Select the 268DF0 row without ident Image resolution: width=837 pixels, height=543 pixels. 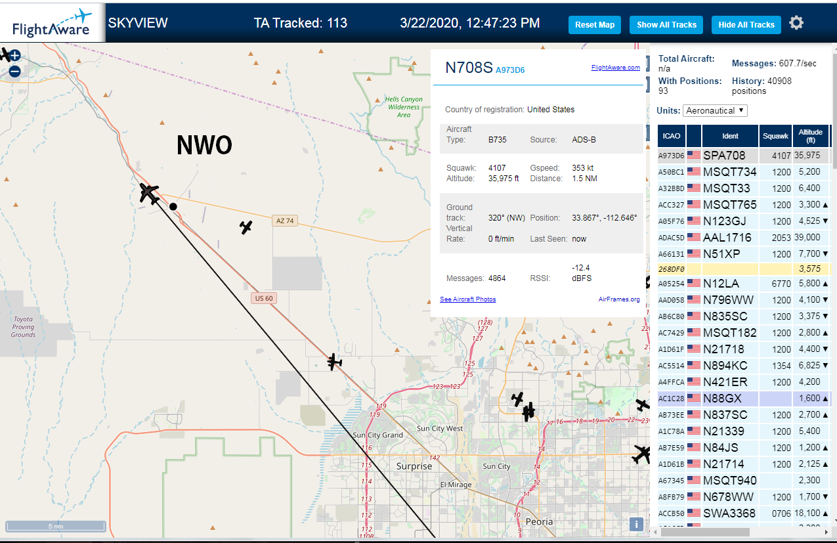click(744, 269)
